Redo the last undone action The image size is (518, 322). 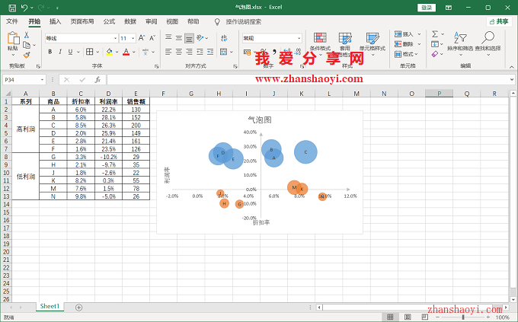(x=41, y=8)
